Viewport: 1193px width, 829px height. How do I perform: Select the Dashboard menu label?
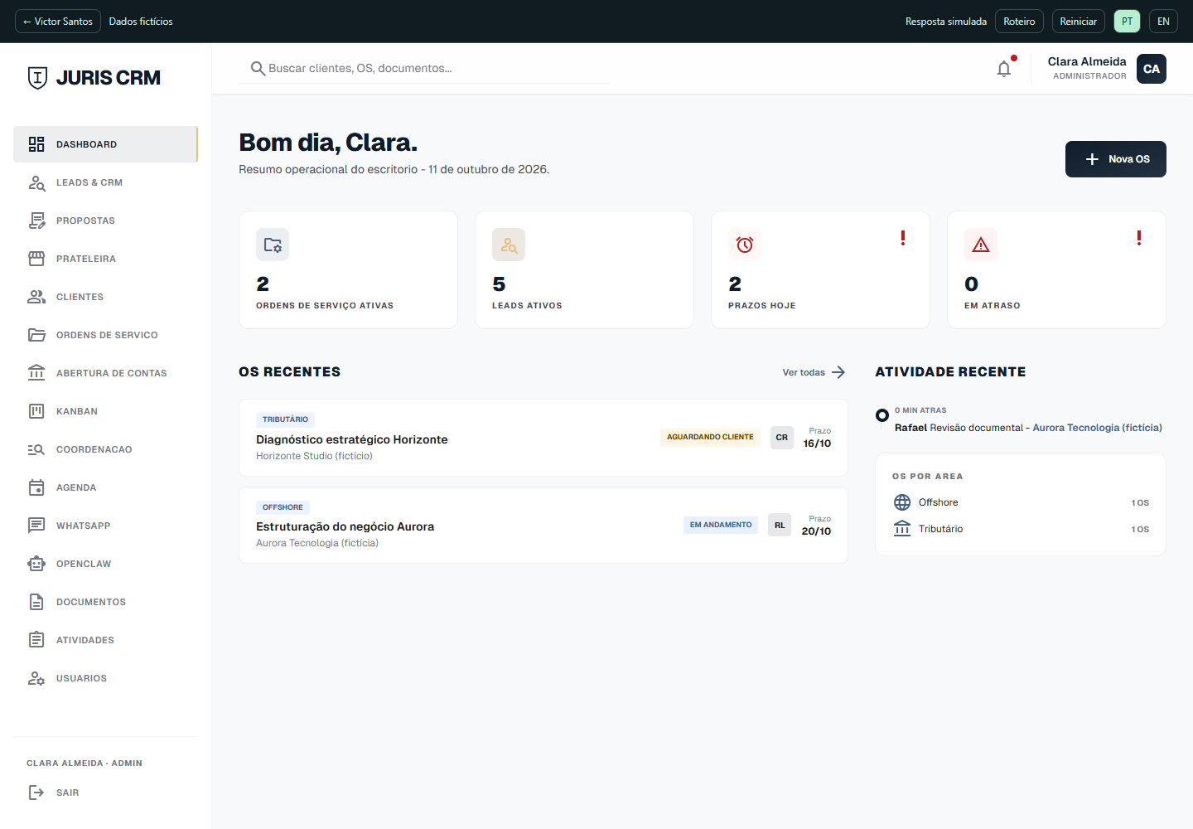tap(86, 144)
